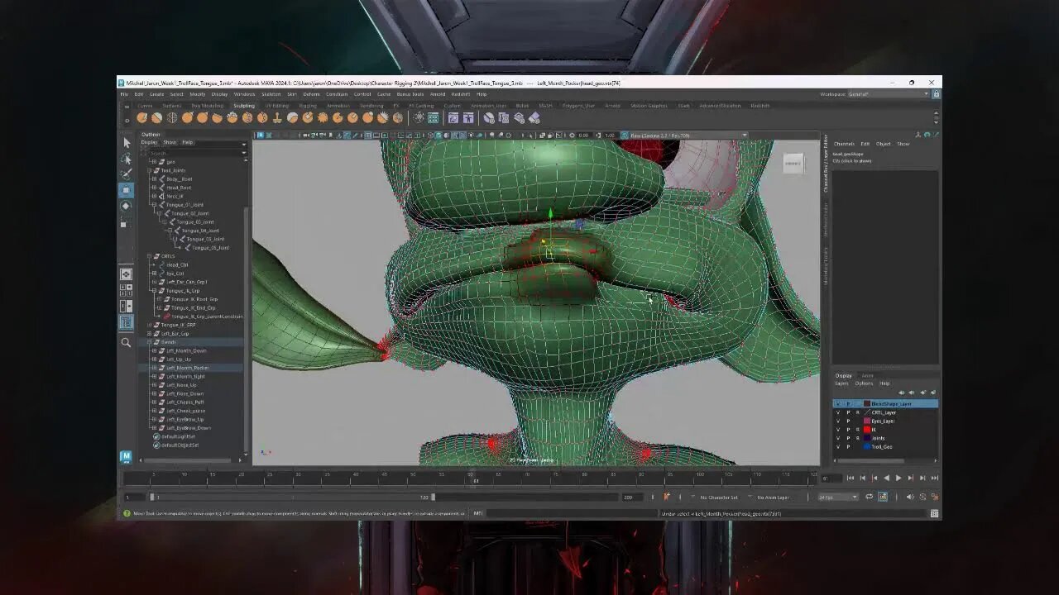Select the Sculpt tool on the shelf

[x=142, y=118]
